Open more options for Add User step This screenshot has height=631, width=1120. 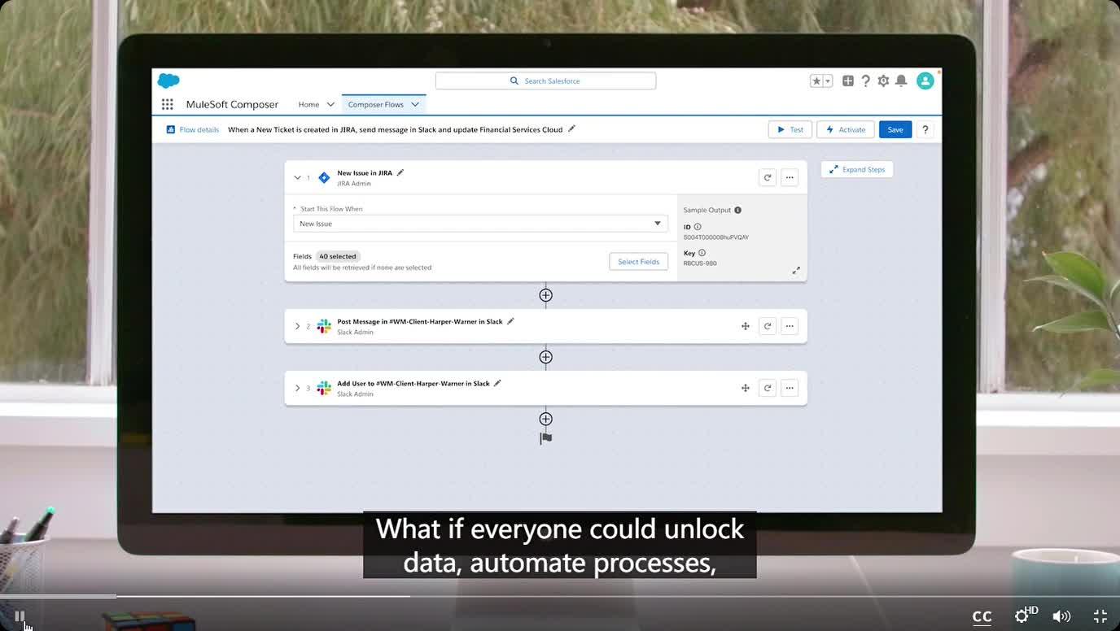click(x=790, y=388)
